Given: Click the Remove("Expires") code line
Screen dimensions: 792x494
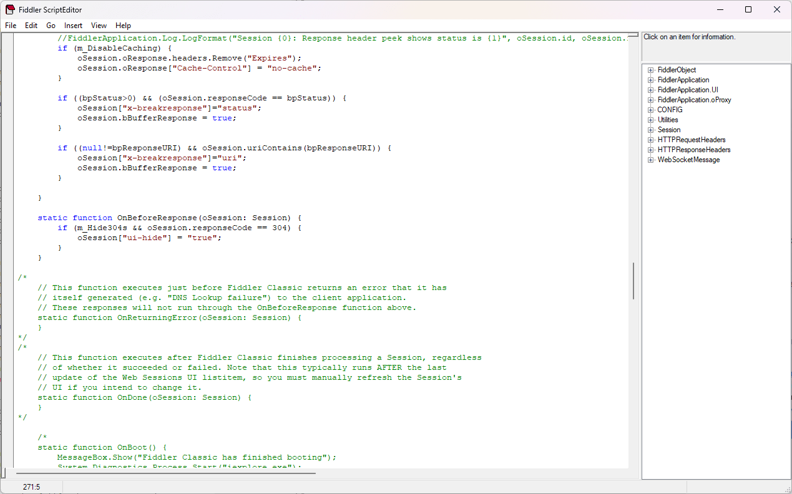Looking at the screenshot, I should tap(190, 58).
